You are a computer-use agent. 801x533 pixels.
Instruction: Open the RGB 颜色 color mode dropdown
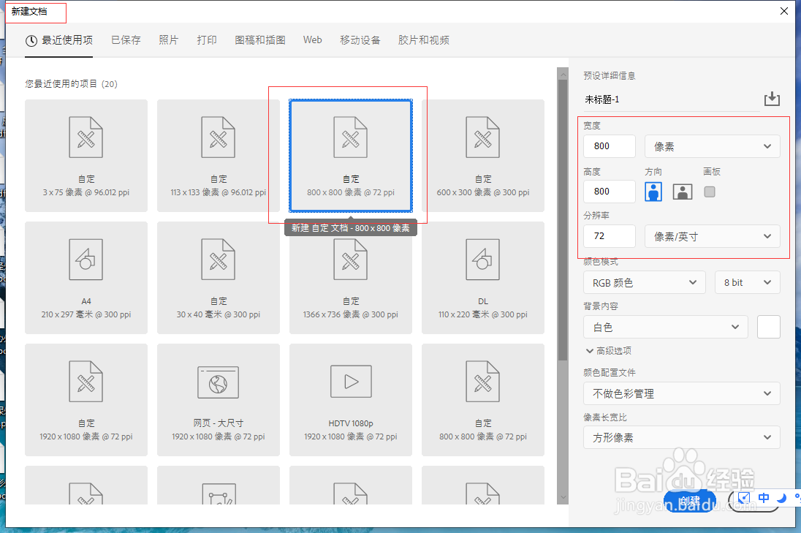(644, 282)
